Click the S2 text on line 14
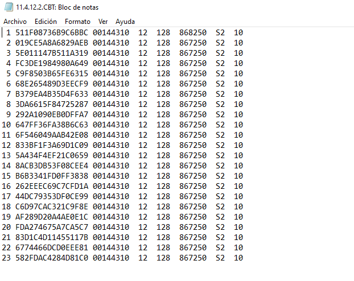Image resolution: width=354 pixels, height=281 pixels. 220,166
